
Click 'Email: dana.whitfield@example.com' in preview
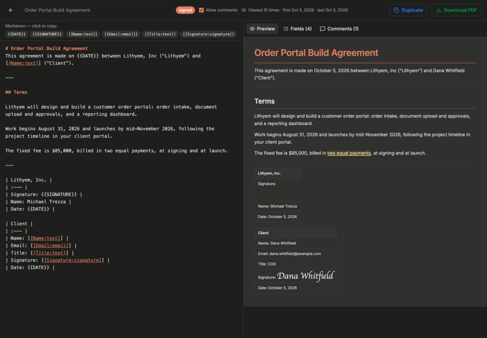pos(295,254)
